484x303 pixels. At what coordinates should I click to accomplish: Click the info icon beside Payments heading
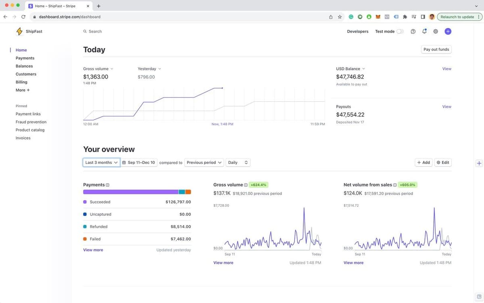coord(108,185)
